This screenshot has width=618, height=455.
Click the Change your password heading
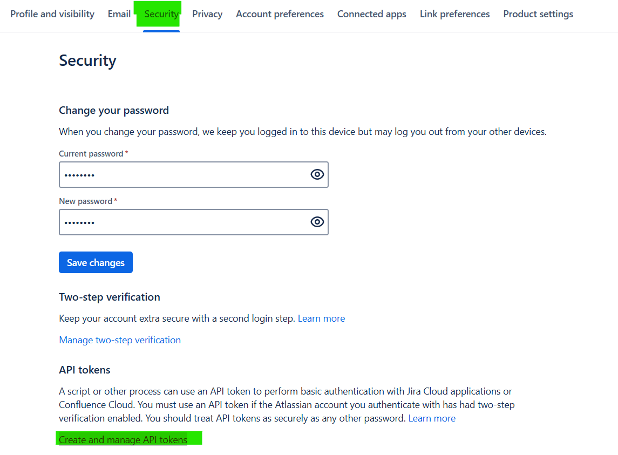click(114, 110)
